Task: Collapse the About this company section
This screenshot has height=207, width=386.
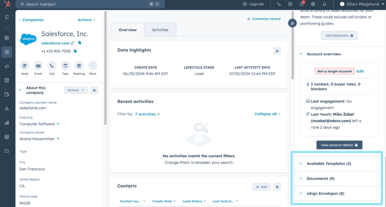Action: click(20, 90)
